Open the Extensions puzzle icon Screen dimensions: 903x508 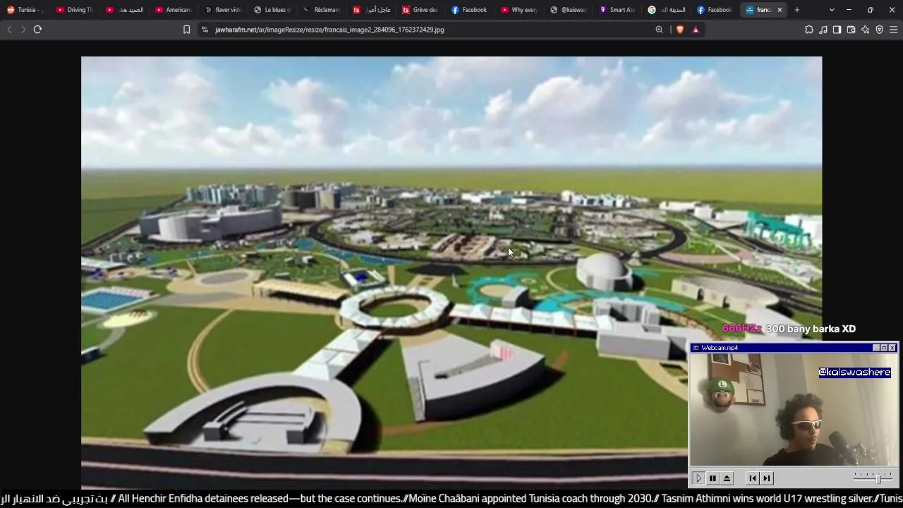(809, 30)
